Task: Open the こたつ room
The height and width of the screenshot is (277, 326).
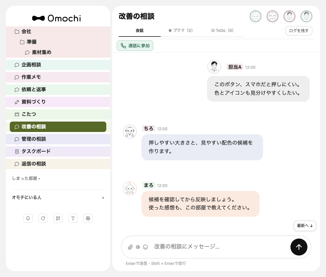Action: click(58, 114)
